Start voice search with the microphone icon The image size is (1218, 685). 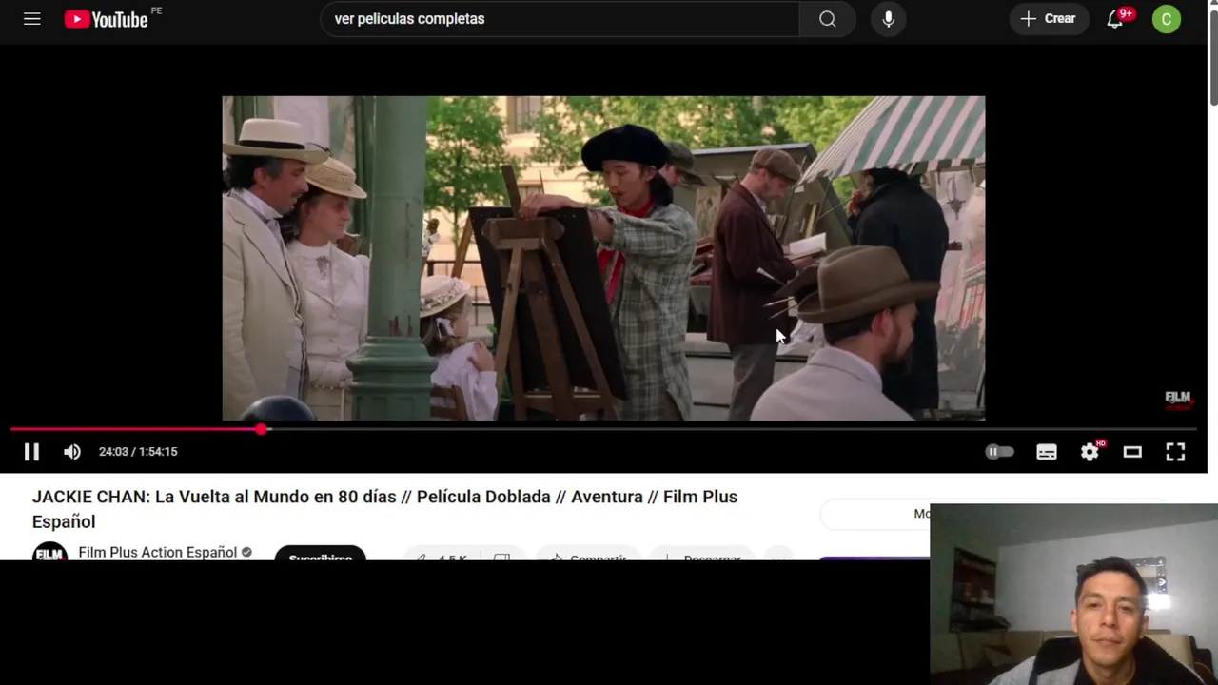888,19
